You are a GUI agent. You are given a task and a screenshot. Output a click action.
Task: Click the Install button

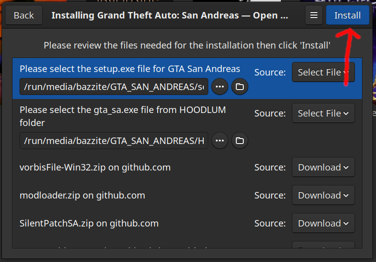pos(347,15)
